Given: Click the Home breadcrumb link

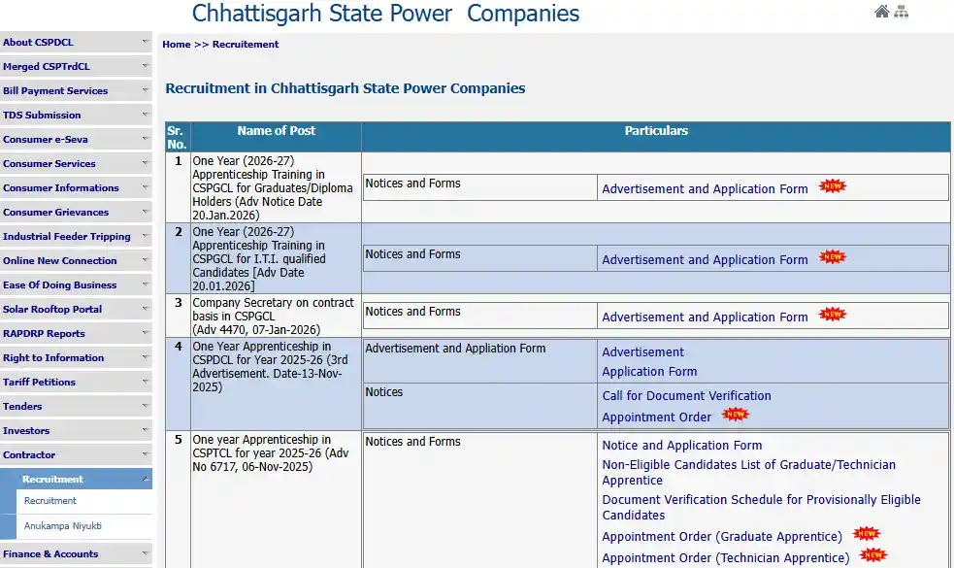Looking at the screenshot, I should click(176, 44).
